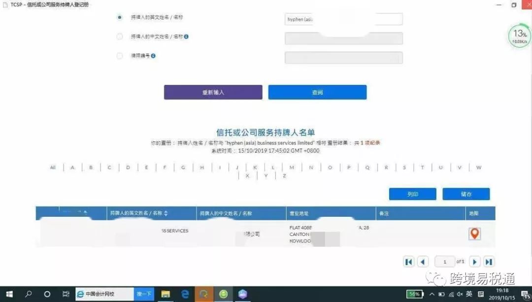Click info icon beside 持牌人的中文姓名 label
532x302 pixels.
tap(187, 36)
